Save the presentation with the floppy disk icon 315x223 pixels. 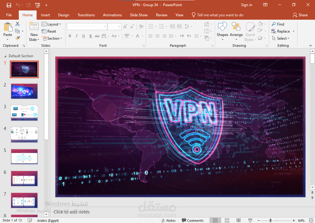pyautogui.click(x=9, y=5)
